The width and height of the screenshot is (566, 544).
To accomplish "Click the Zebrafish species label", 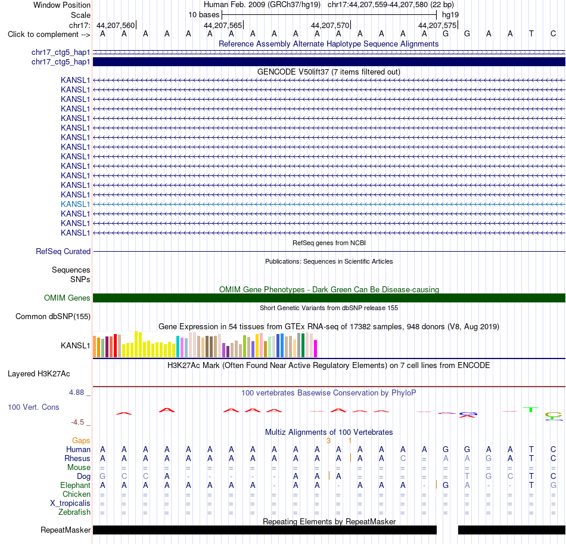I will click(74, 512).
